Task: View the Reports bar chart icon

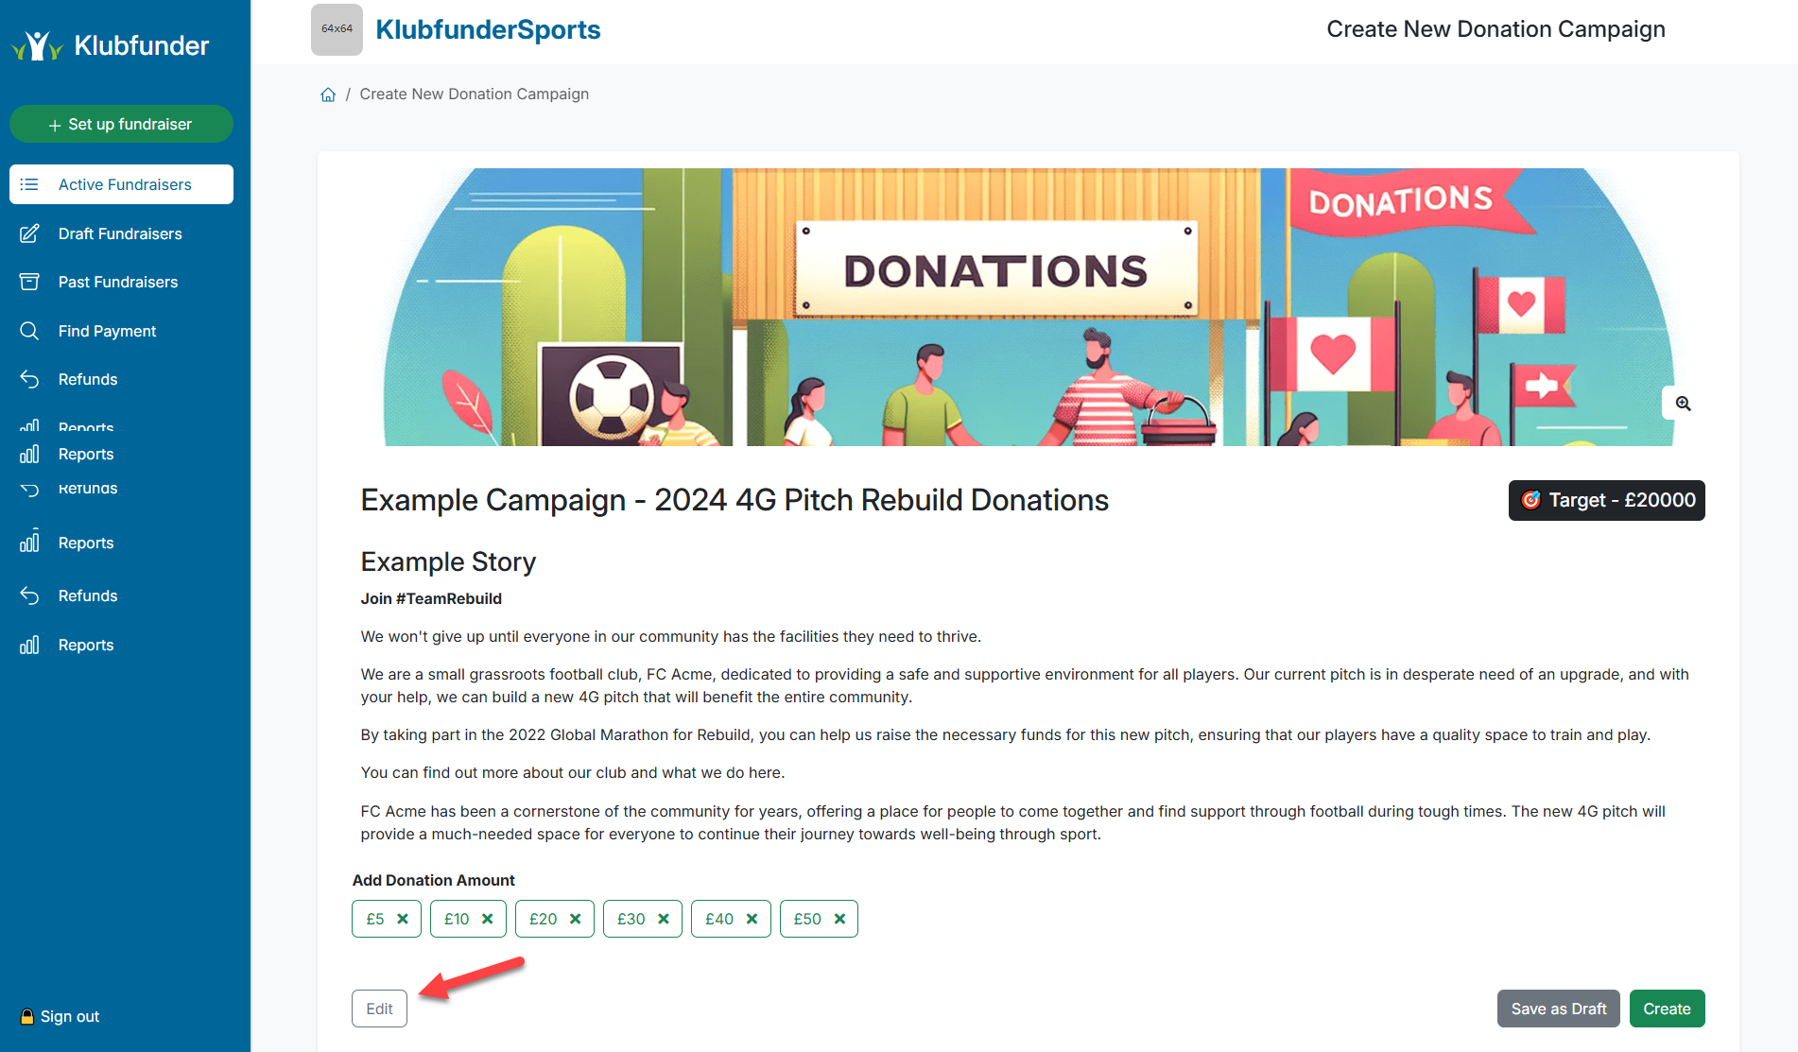Action: (x=29, y=454)
